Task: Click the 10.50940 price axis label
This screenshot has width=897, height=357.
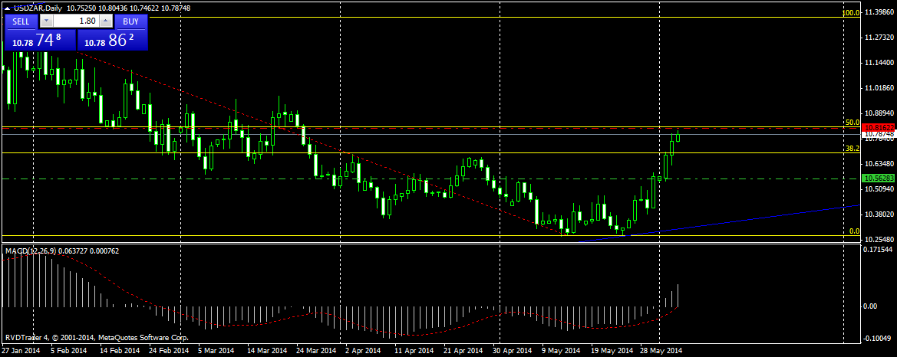Action: pos(879,188)
